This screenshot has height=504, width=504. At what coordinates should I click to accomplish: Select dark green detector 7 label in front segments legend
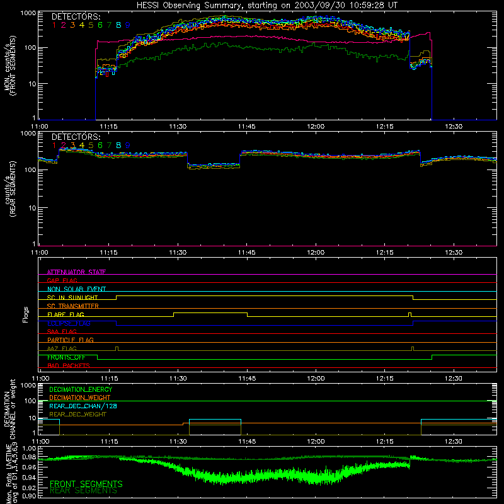click(109, 25)
